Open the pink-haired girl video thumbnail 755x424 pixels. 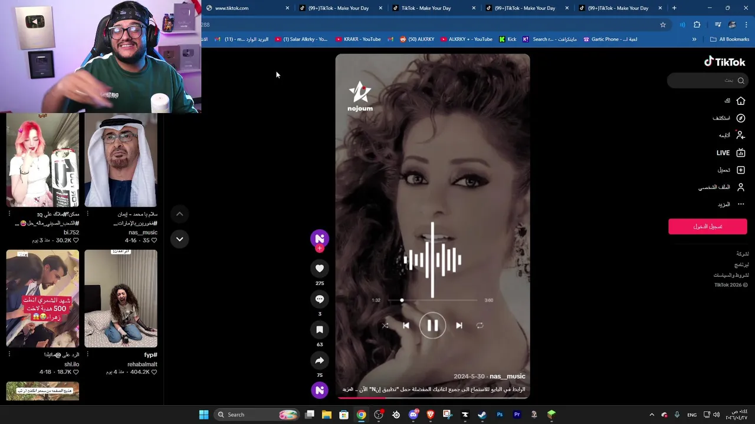tap(42, 160)
